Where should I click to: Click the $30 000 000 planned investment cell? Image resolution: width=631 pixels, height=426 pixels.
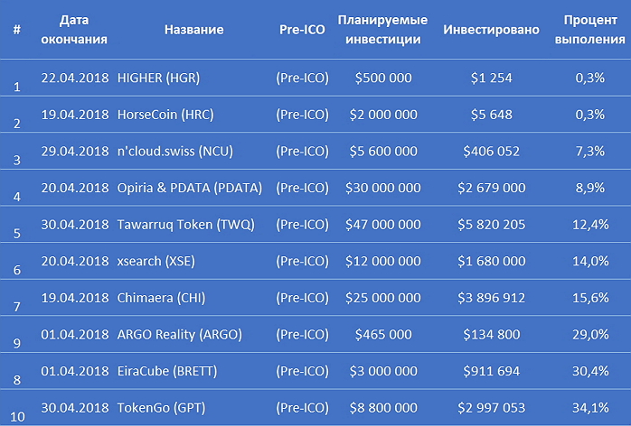pos(383,188)
